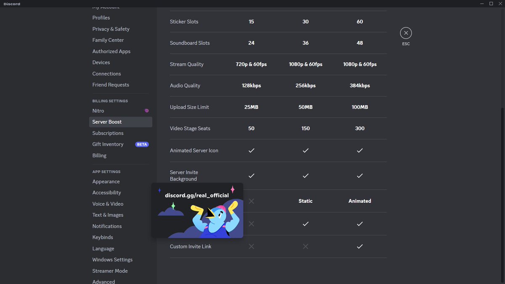
Task: Click the gray X under Static for Custom Invite Link
Action: point(306,247)
